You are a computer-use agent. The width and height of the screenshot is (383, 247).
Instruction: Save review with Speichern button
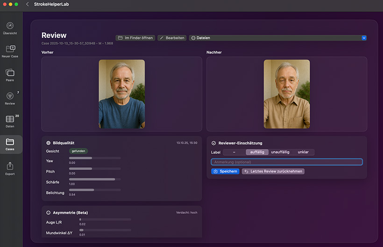point(225,172)
